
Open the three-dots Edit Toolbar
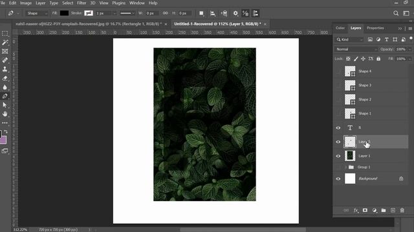click(x=5, y=123)
